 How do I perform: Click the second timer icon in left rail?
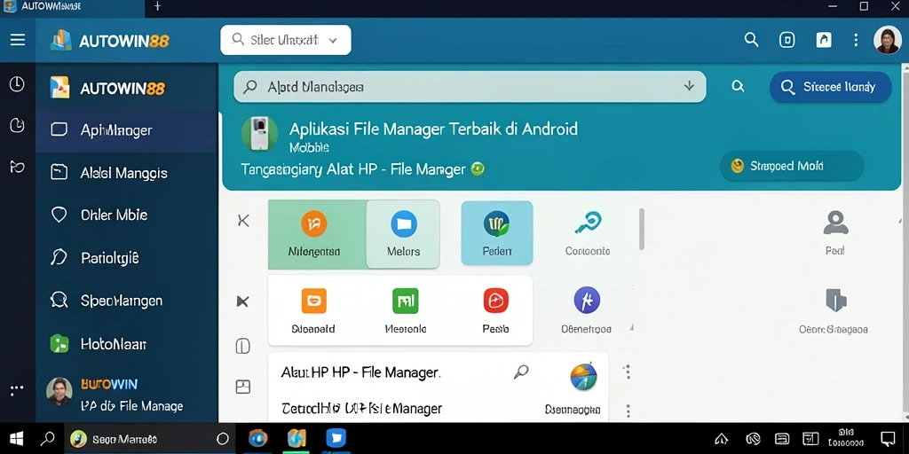coord(17,125)
